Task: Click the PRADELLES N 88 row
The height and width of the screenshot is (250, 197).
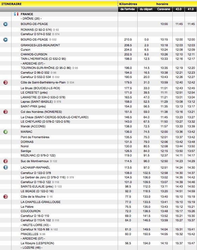Action: click(x=98, y=234)
